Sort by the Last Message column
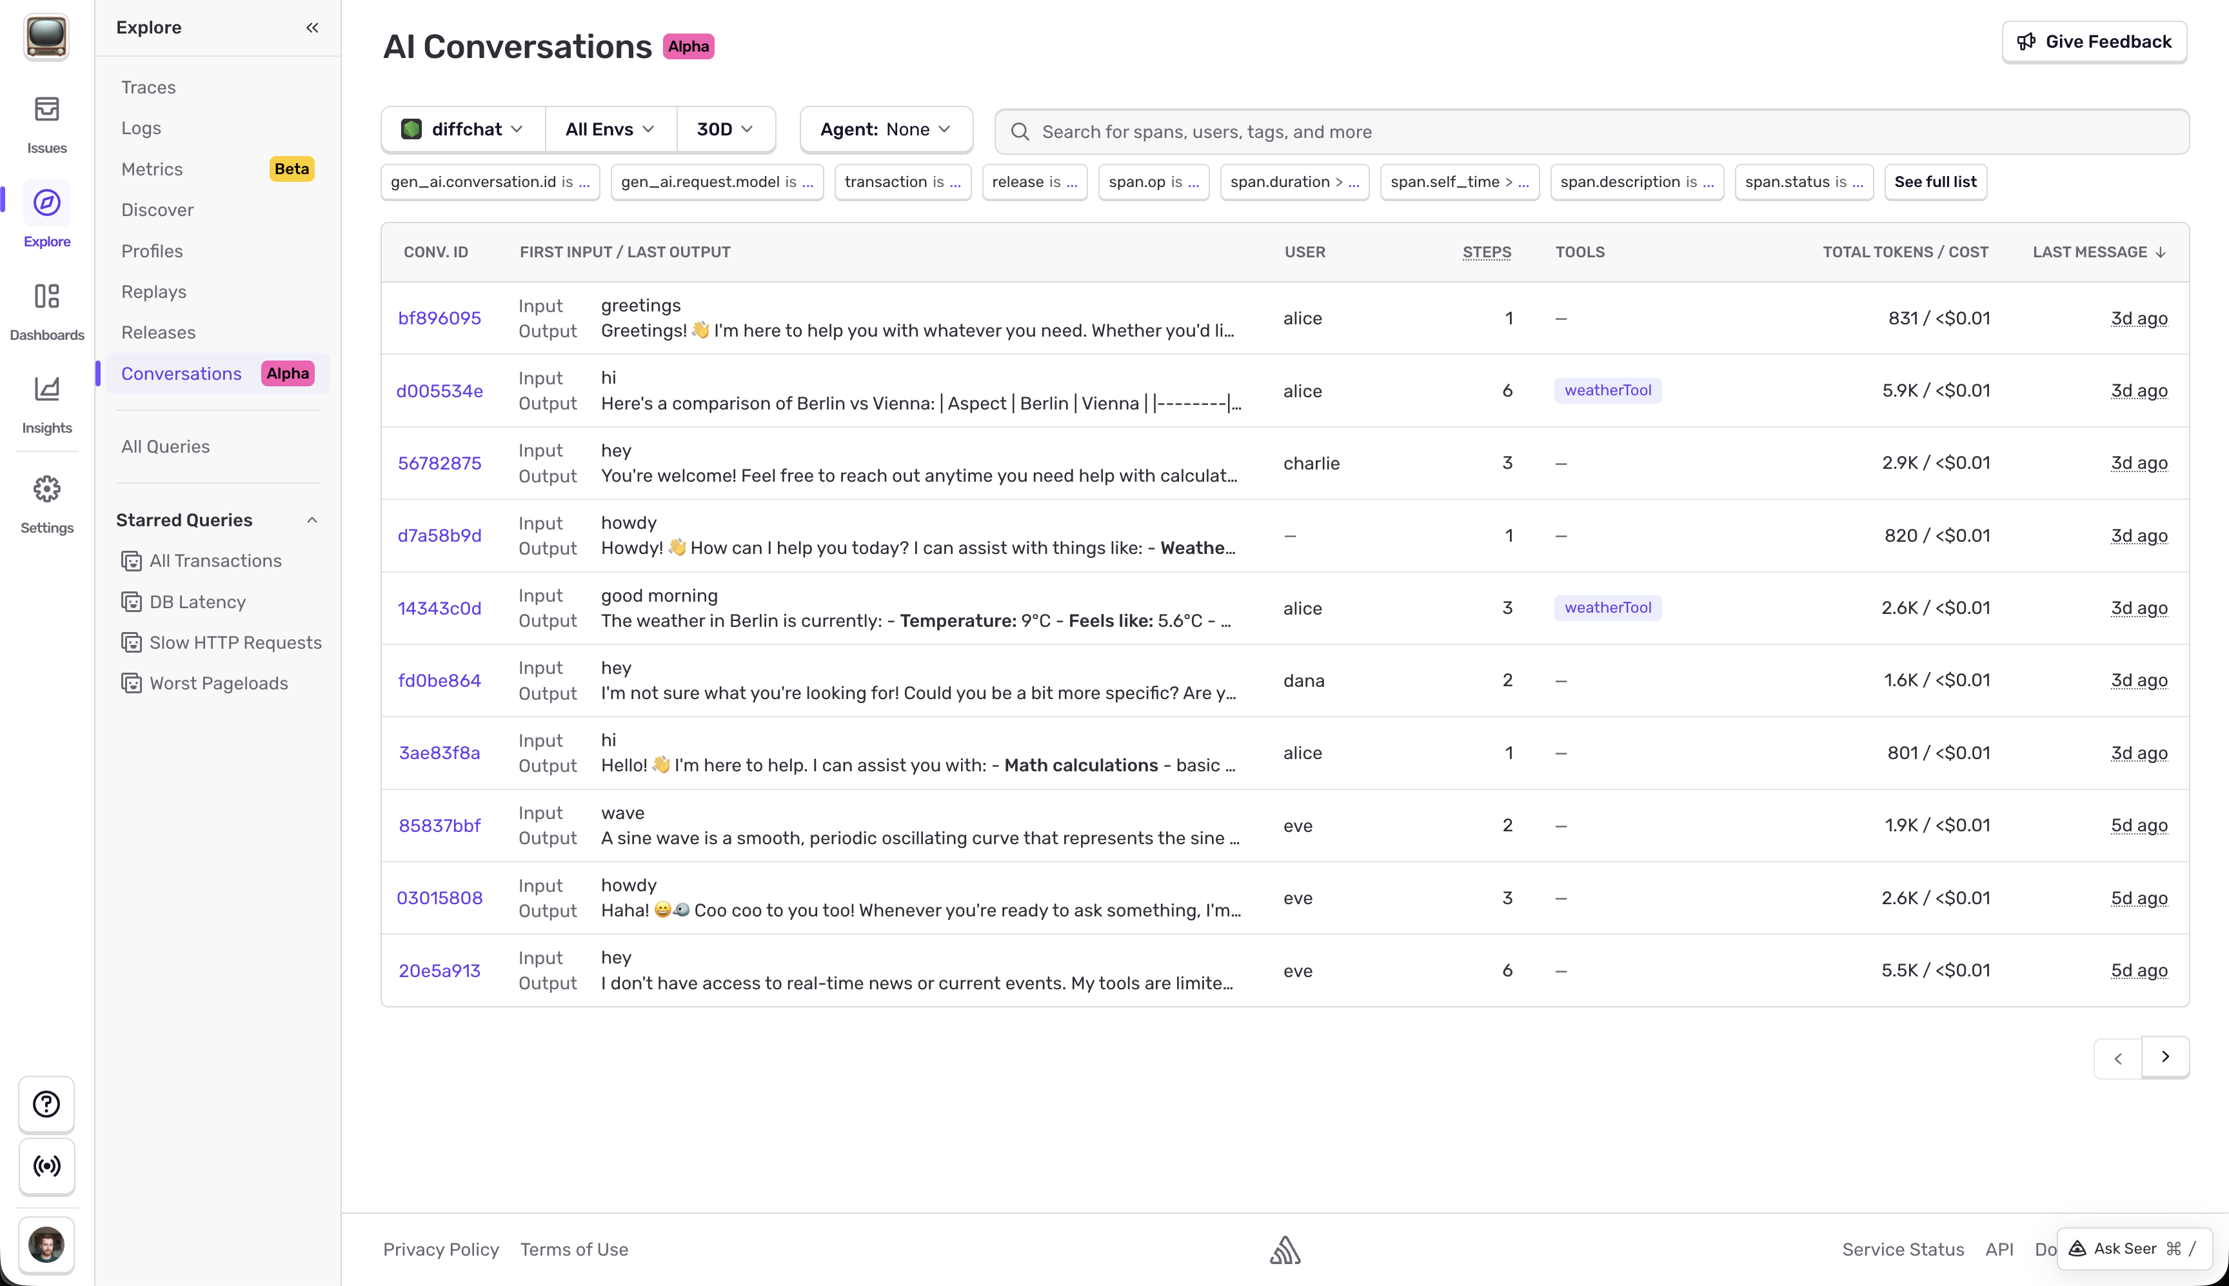The image size is (2229, 1286). pos(2100,252)
